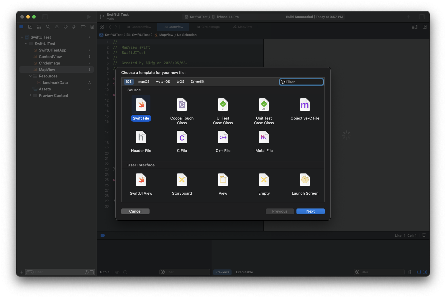Open the find navigator magnifier icon
This screenshot has height=298, width=446.
click(x=48, y=27)
